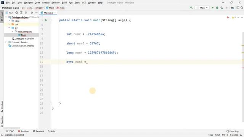Click the src breadcrumb in navigation bar
244x137 pixels.
pos(23,8)
